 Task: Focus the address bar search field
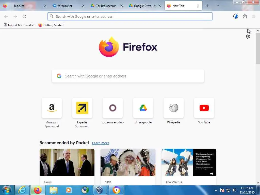(130, 17)
